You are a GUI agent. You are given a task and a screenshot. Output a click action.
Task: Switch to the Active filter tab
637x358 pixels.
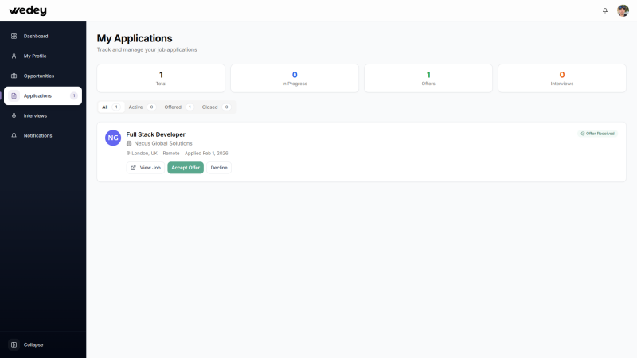coord(141,107)
